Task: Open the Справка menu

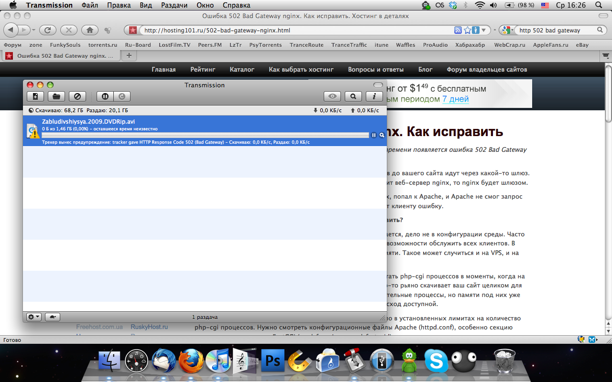Action: pyautogui.click(x=236, y=5)
